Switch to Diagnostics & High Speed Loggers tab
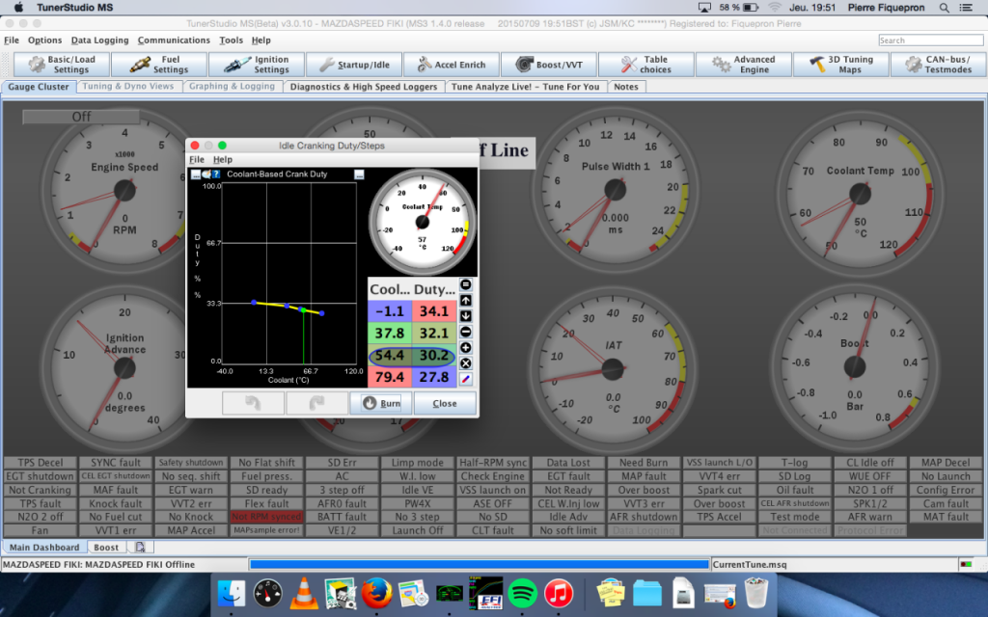988x617 pixels. coord(364,86)
